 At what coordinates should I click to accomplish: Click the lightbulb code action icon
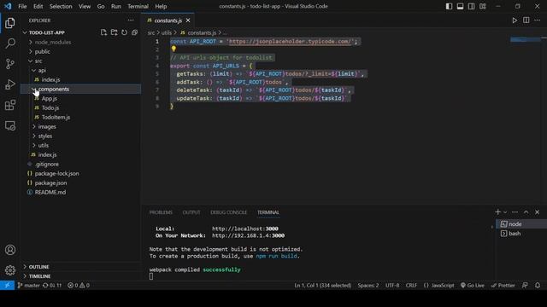point(174,49)
